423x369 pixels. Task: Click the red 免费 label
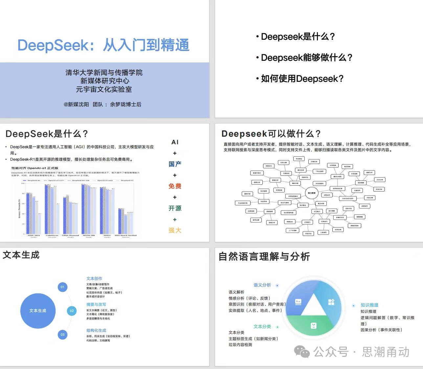pos(175,186)
